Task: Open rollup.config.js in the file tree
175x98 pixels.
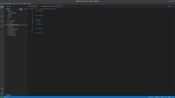Action: pyautogui.click(x=12, y=35)
